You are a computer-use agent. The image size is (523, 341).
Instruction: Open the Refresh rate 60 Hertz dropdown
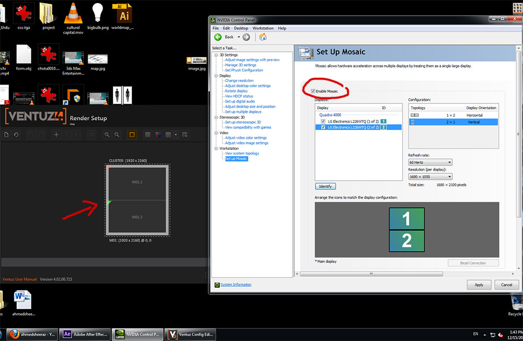click(430, 162)
